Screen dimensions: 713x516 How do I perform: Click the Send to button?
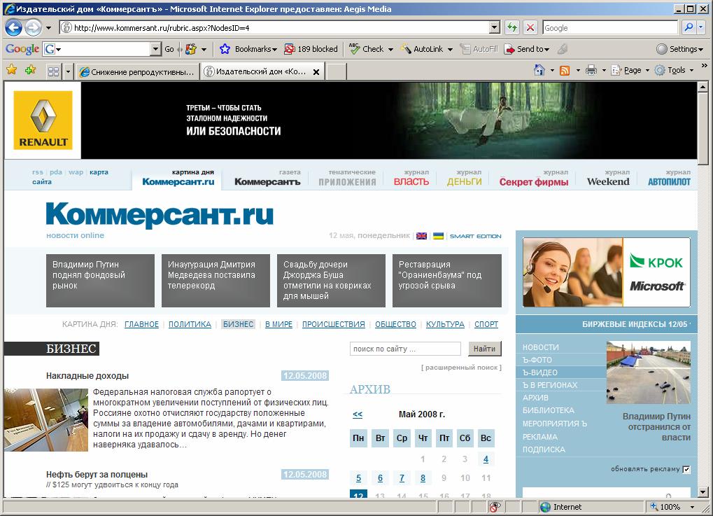point(527,49)
